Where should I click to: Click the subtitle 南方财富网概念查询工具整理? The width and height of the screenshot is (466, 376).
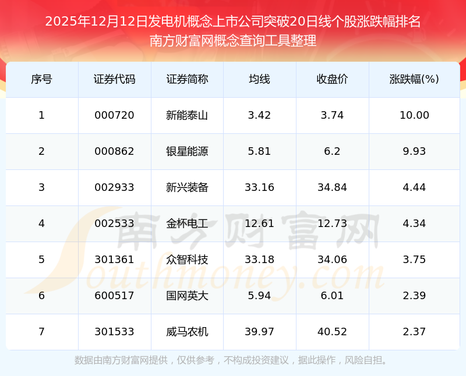pyautogui.click(x=233, y=41)
